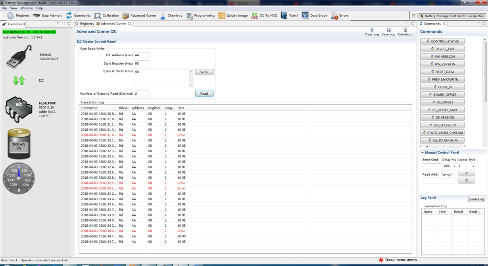Send the DEVICE_TYPE command
This screenshot has width=488, height=266.
(442, 49)
